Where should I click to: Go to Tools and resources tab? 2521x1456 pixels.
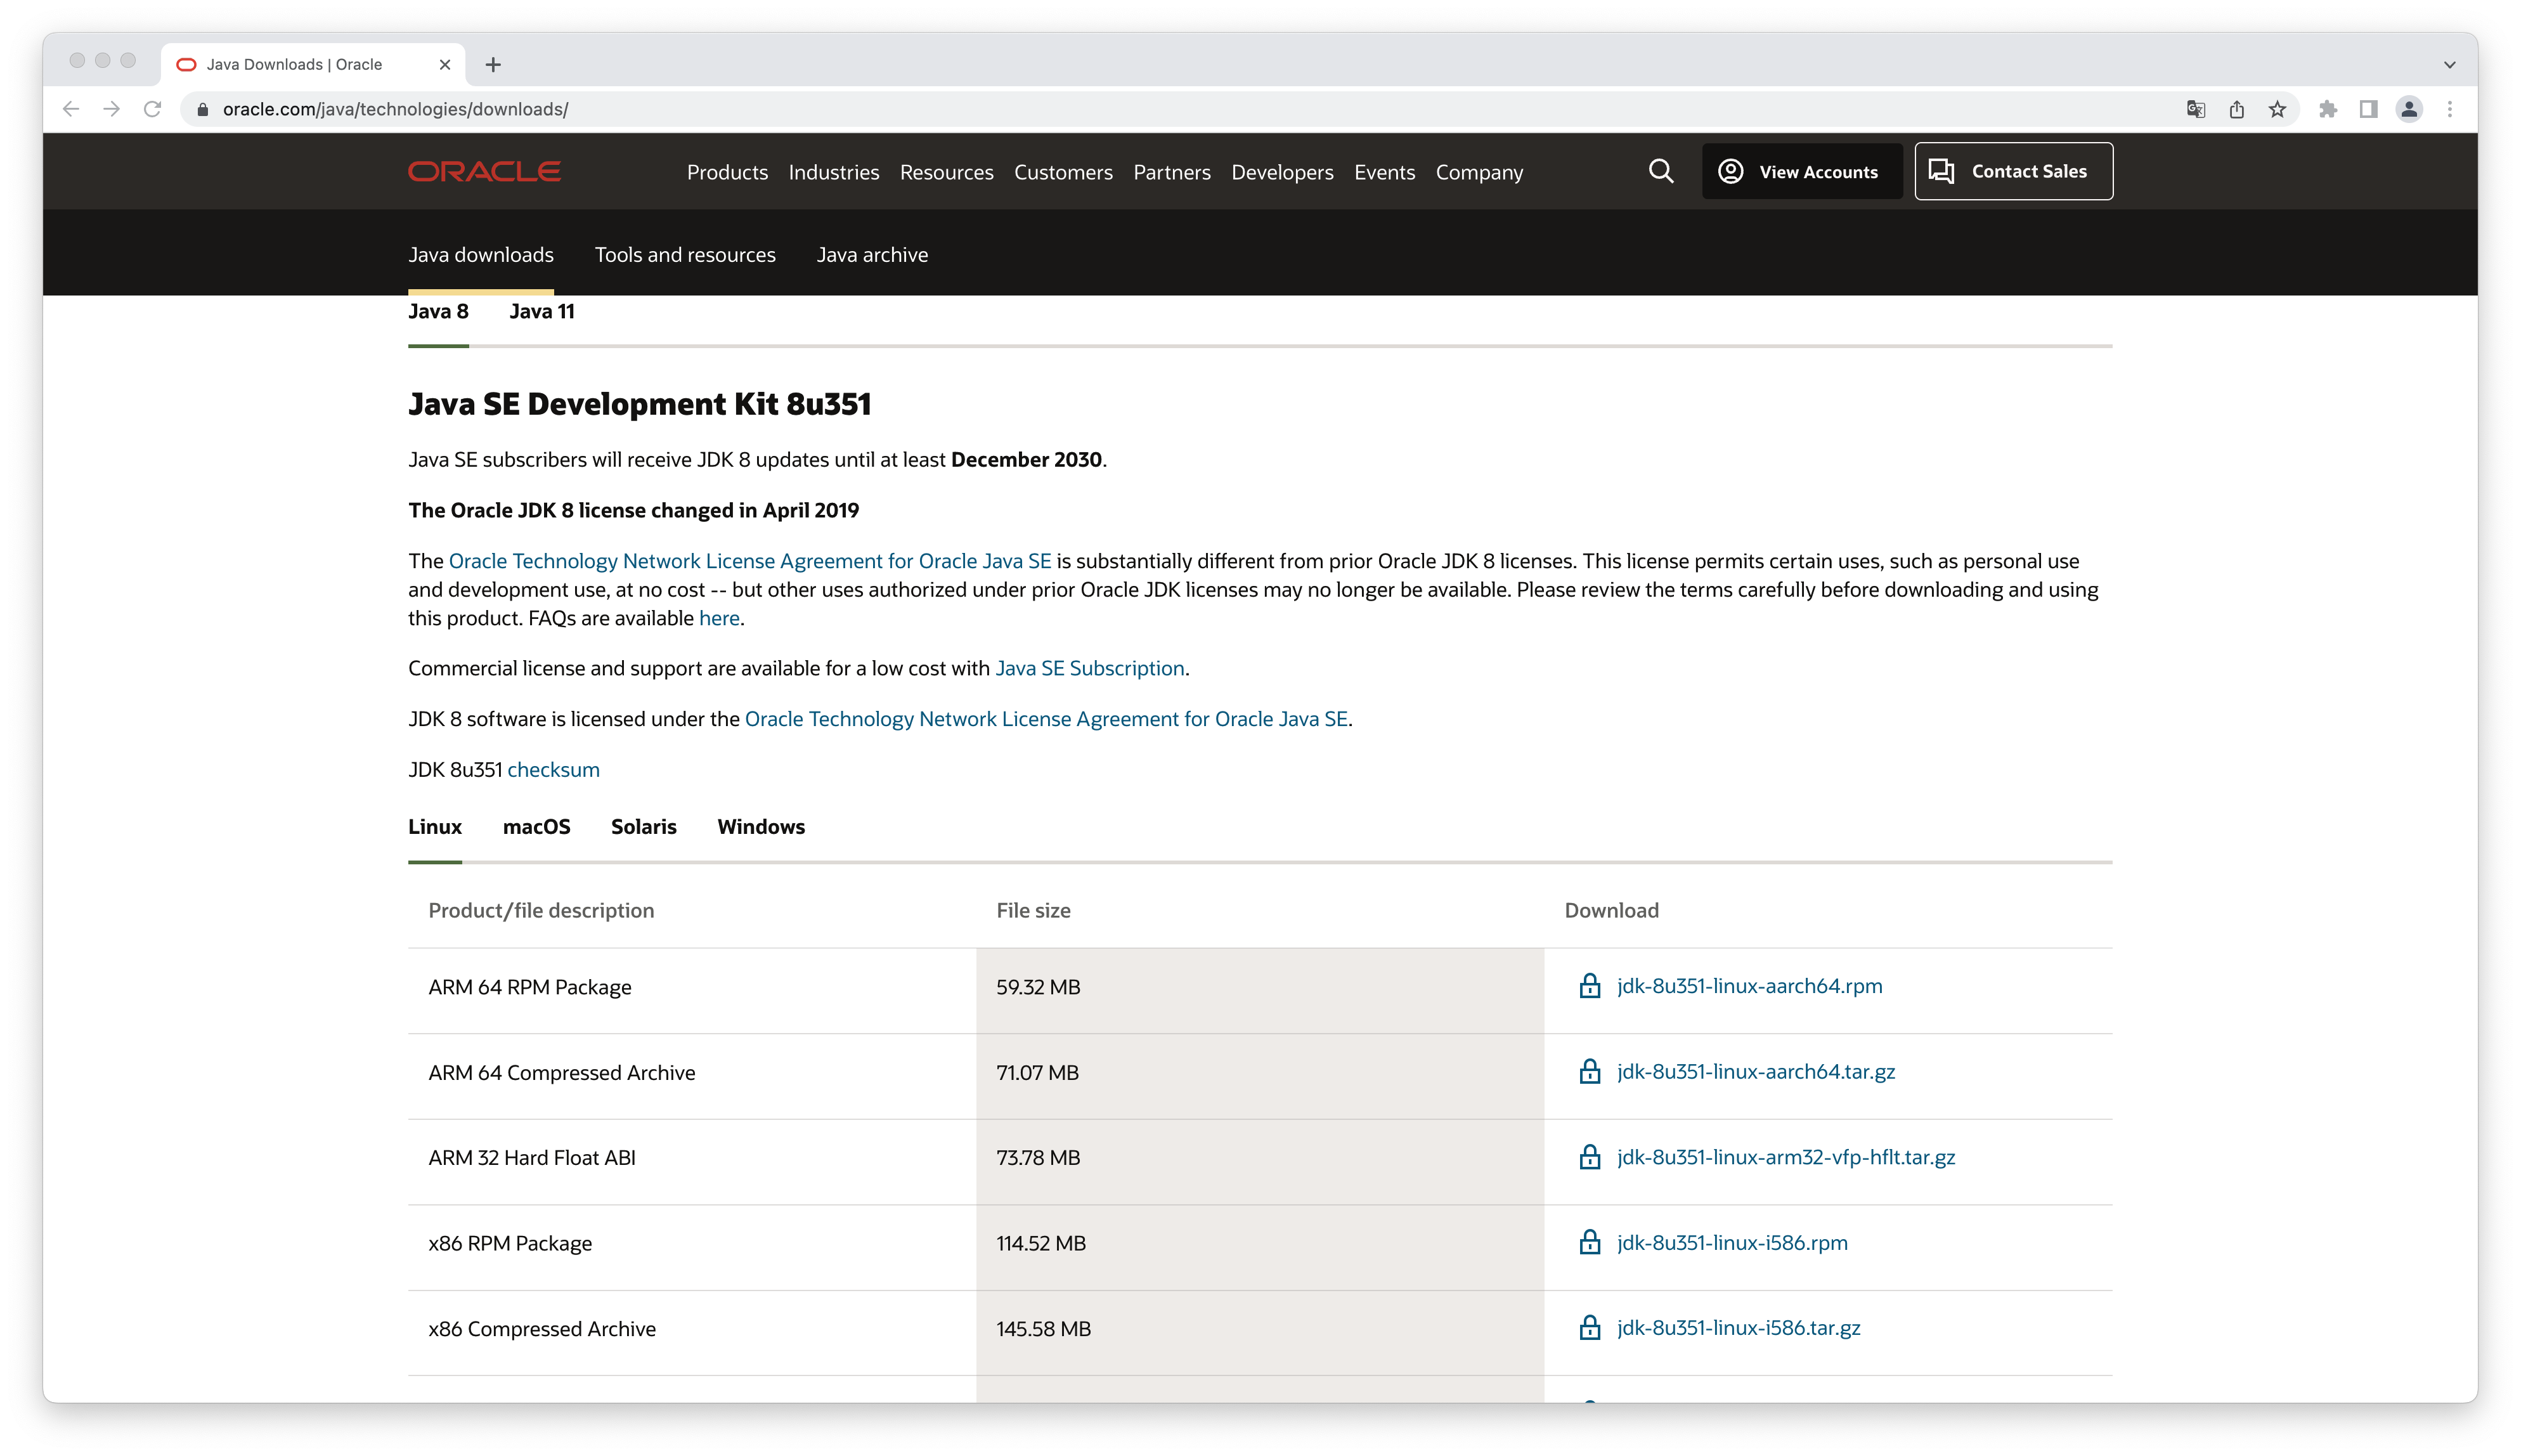tap(685, 255)
